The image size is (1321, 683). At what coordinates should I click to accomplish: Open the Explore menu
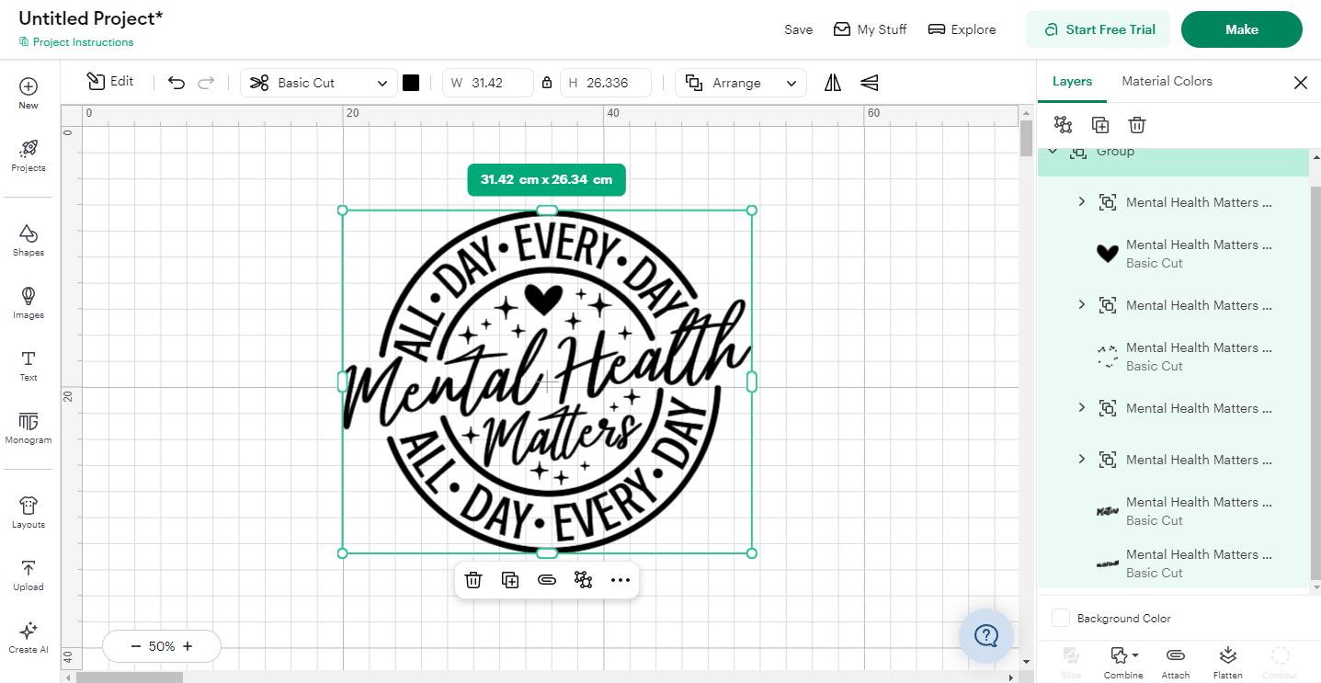click(x=962, y=29)
